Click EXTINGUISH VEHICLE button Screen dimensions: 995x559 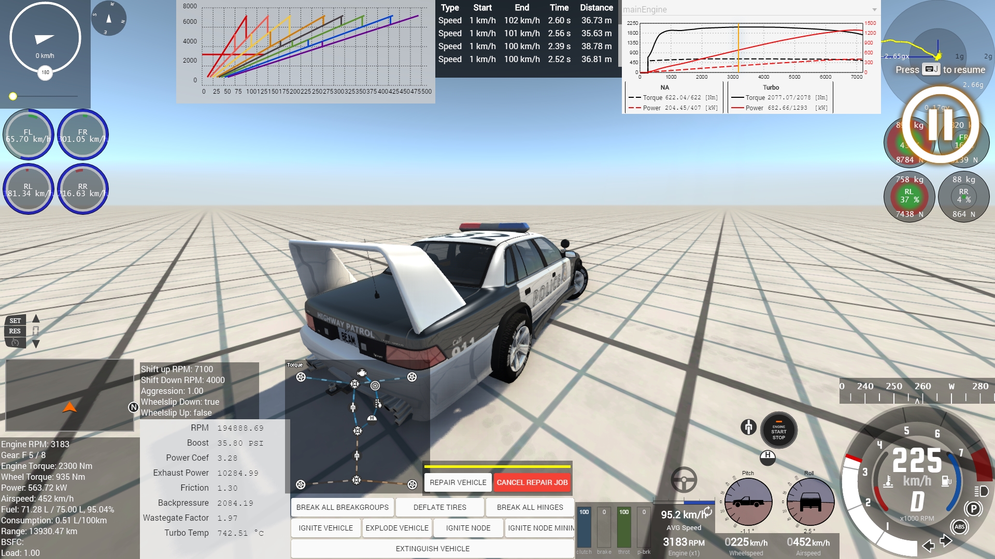pos(432,549)
